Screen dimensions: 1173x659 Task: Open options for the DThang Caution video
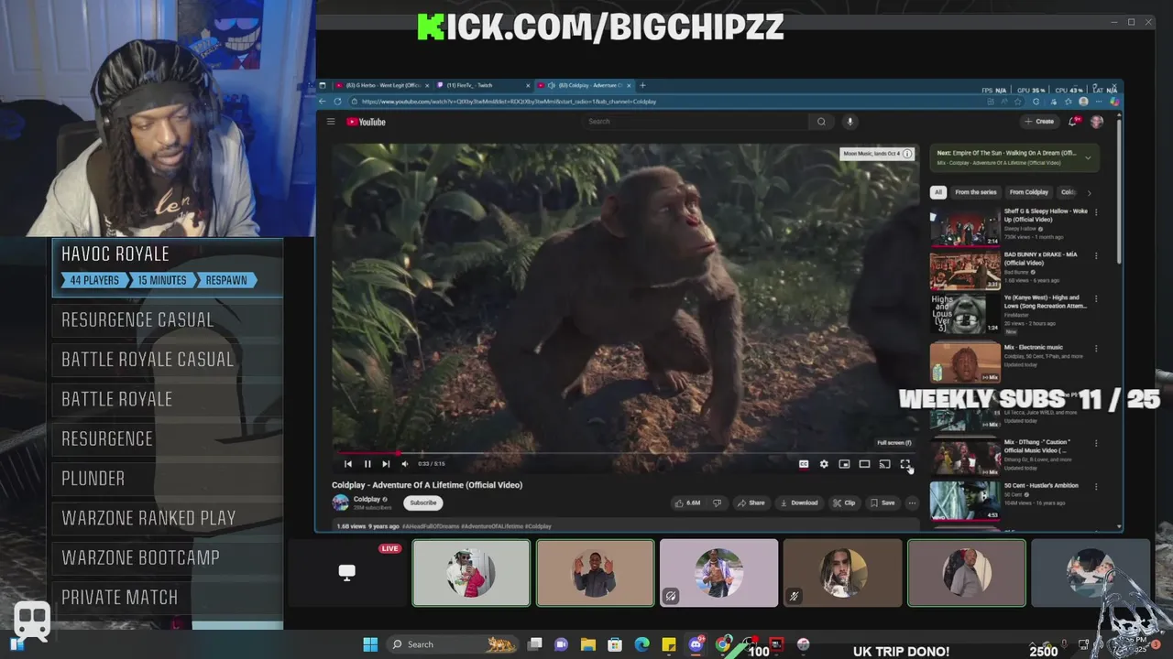pyautogui.click(x=1096, y=444)
